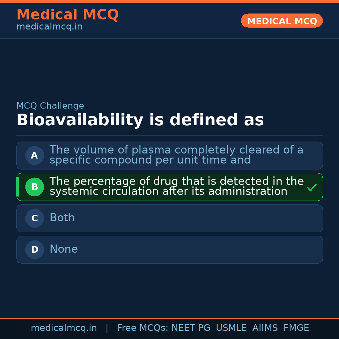This screenshot has width=339, height=339.
Task: Click the letter D circle icon
Action: click(35, 250)
